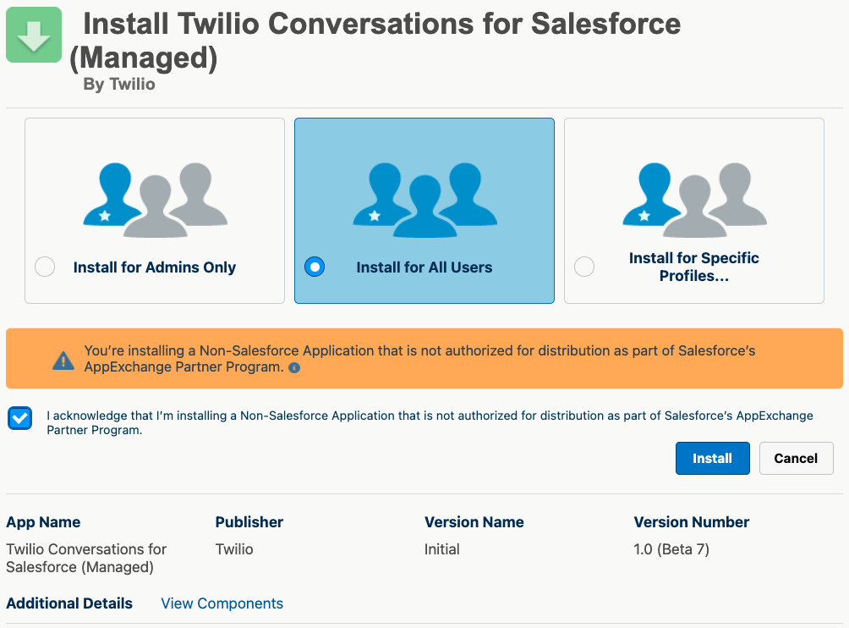This screenshot has height=628, width=849.
Task: Click the acknowledgment statement text
Action: click(430, 422)
